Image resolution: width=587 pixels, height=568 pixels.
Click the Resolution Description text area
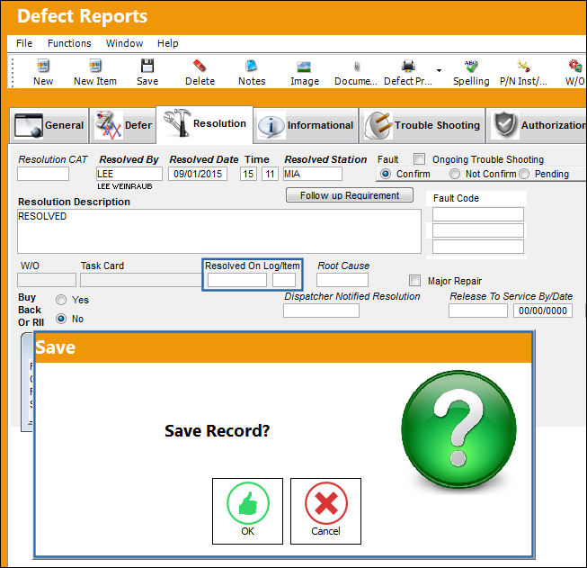click(x=219, y=231)
